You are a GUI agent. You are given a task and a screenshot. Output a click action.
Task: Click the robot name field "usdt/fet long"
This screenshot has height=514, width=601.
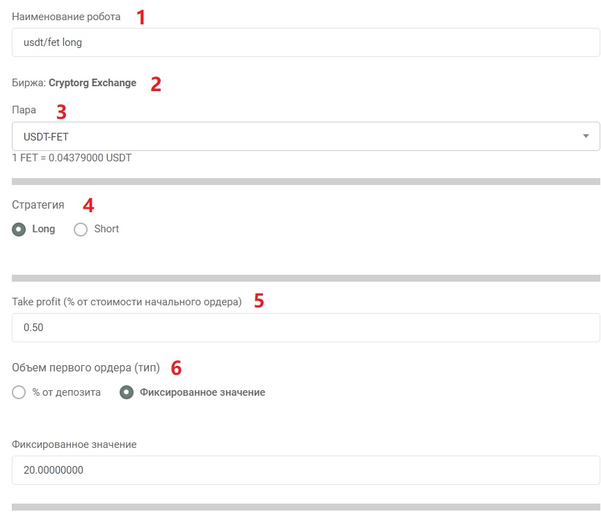306,42
